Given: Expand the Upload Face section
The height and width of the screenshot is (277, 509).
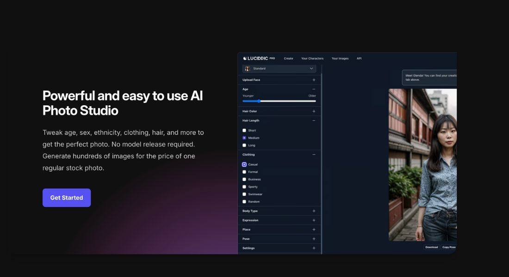Looking at the screenshot, I should (x=314, y=80).
